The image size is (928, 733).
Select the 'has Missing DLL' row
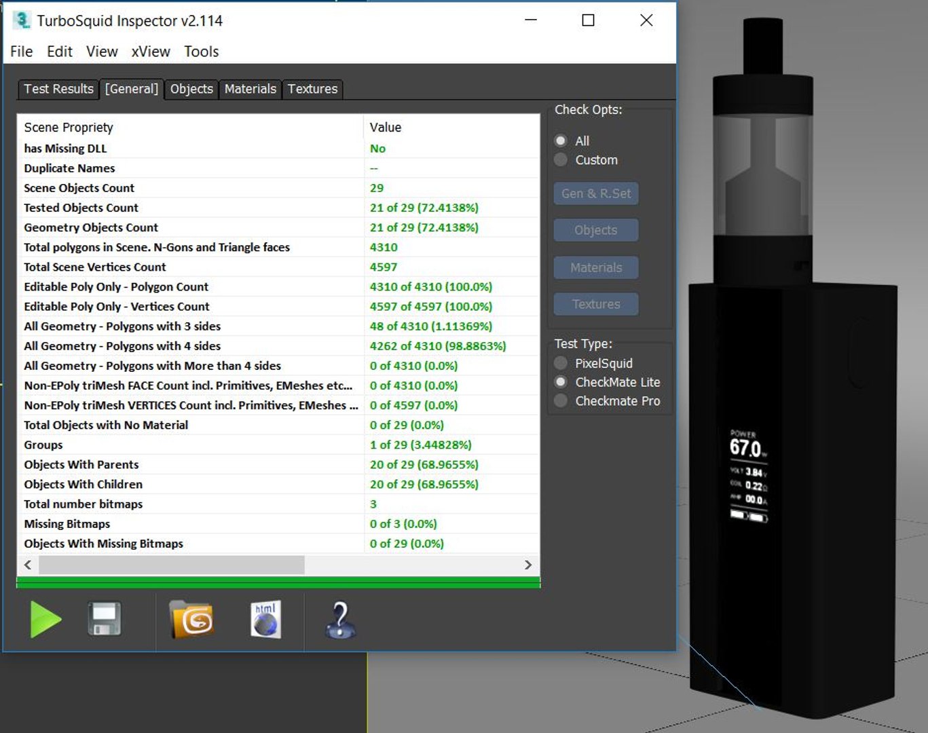click(x=278, y=149)
